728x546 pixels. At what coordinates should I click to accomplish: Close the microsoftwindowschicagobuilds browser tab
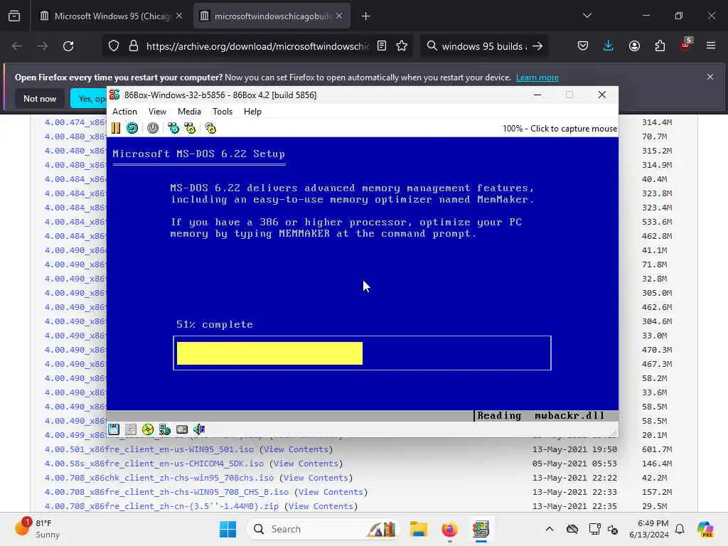point(339,16)
